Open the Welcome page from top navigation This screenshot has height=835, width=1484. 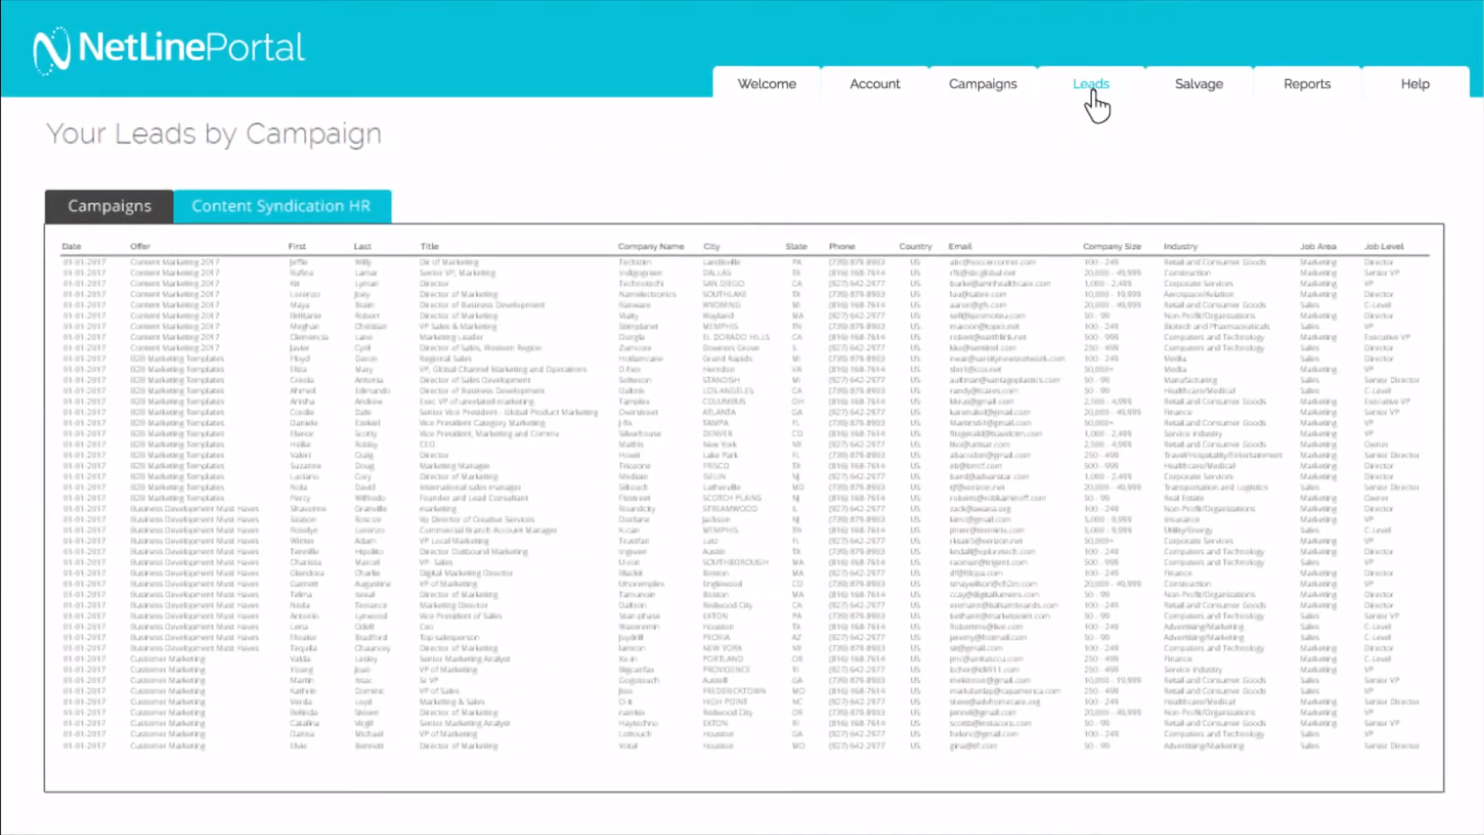click(x=766, y=83)
